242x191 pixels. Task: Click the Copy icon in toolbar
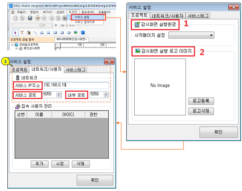click(58, 18)
